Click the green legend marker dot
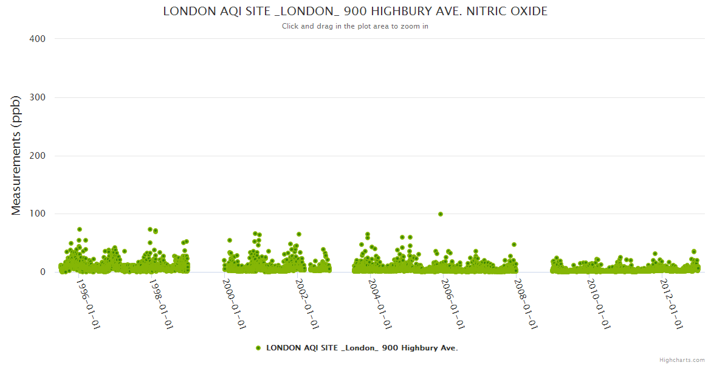The image size is (711, 365). [x=258, y=348]
